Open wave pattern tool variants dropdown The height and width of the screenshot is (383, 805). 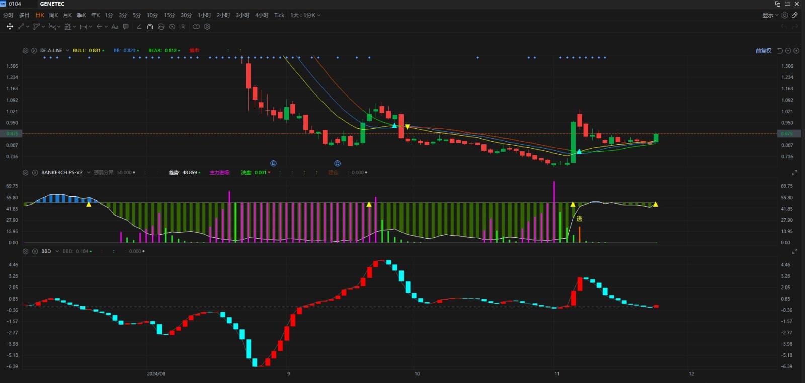(x=59, y=27)
